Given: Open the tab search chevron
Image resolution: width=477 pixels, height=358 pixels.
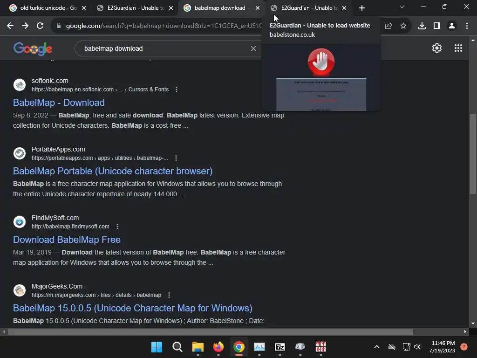Looking at the screenshot, I should click(402, 7).
